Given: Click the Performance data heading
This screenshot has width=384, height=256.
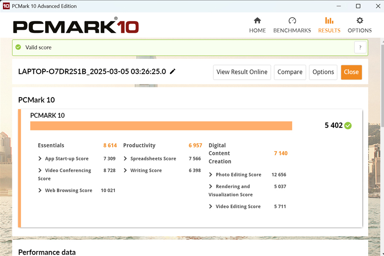Looking at the screenshot, I should (47, 252).
